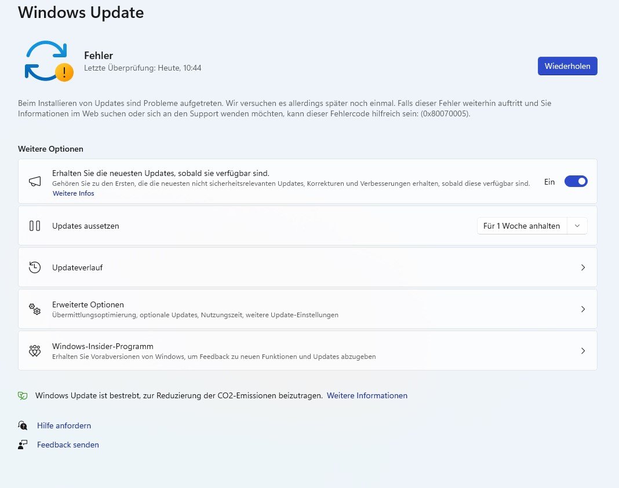This screenshot has height=488, width=619.
Task: Click the orange warning badge icon
Action: click(x=64, y=72)
